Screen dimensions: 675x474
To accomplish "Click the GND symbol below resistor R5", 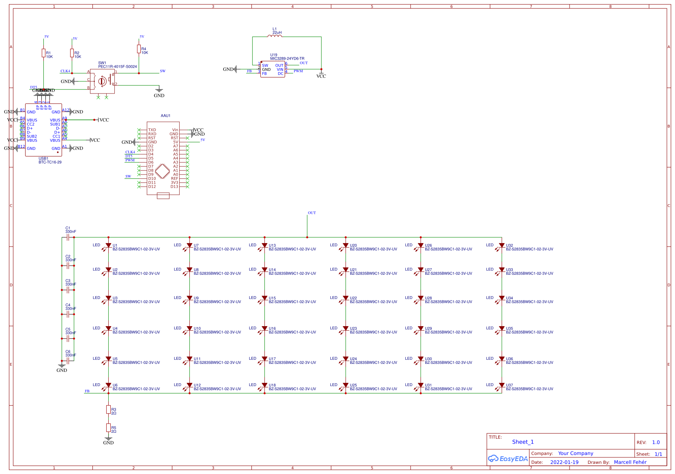I will click(108, 441).
